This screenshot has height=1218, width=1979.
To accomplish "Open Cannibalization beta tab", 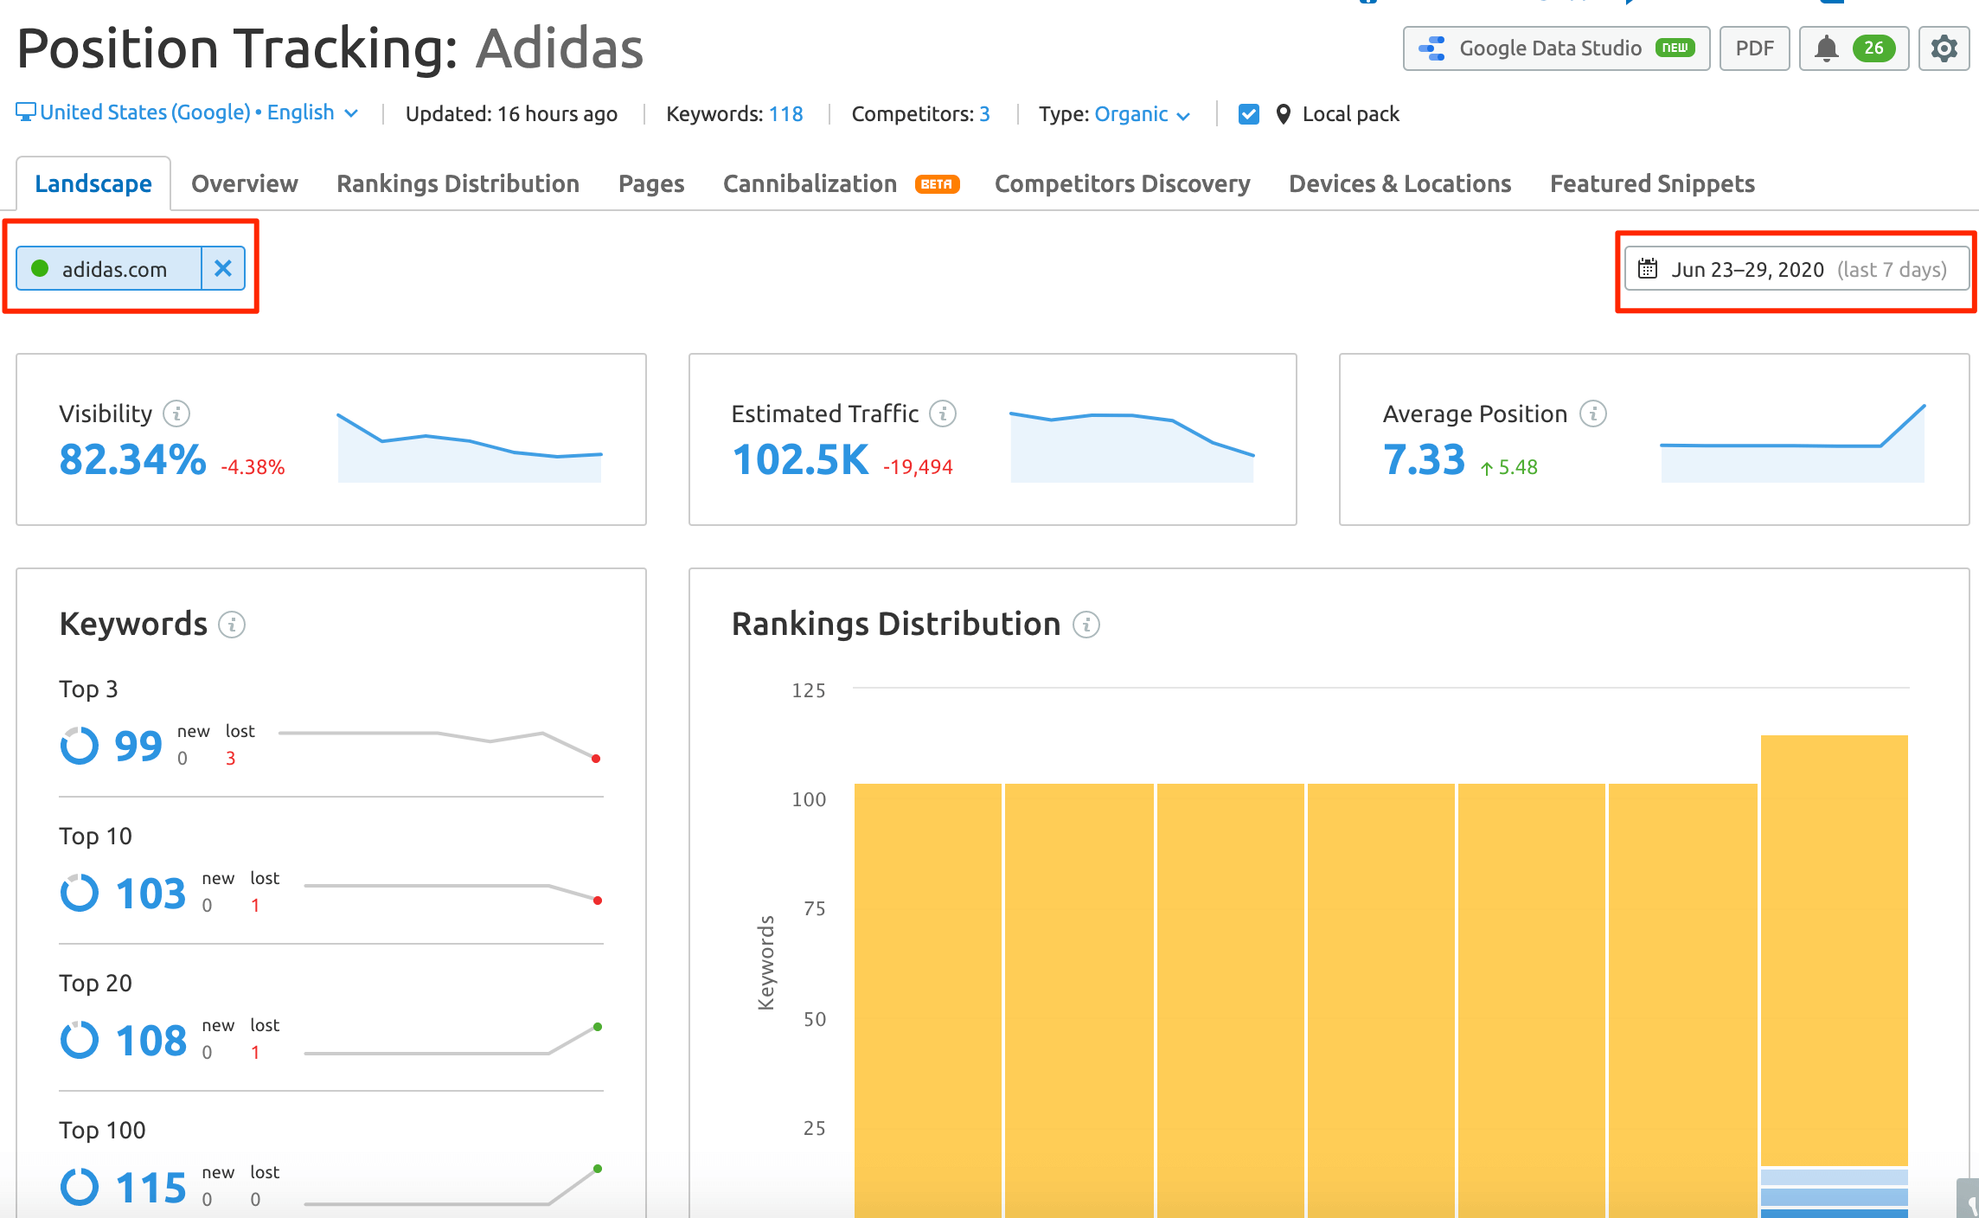I will tap(841, 183).
